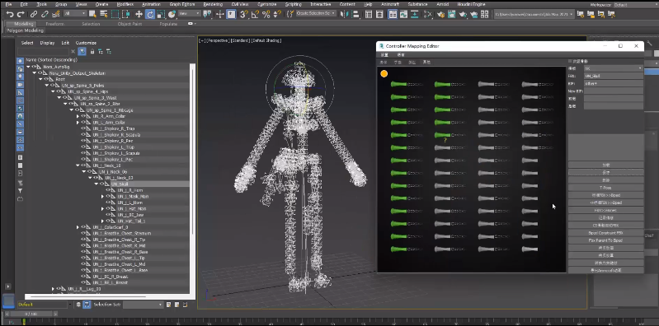This screenshot has width=659, height=326.
Task: Switch to the Freeform ribbon tab
Action: [x=55, y=24]
